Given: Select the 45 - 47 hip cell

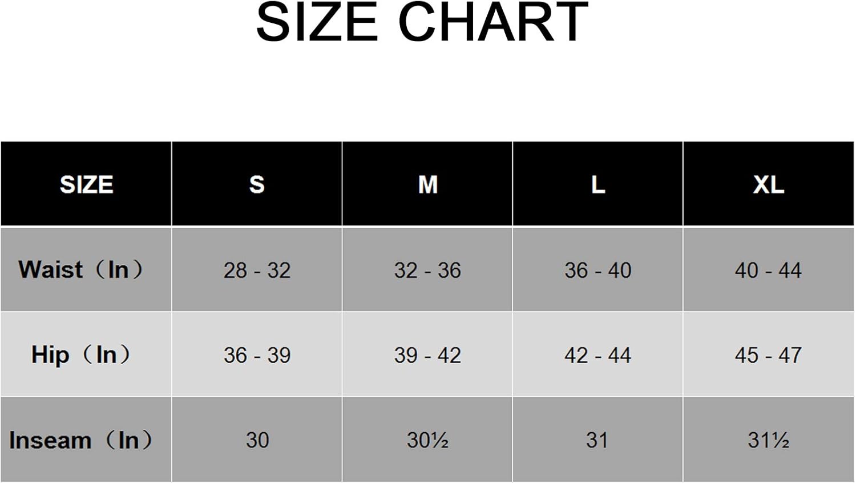Looking at the screenshot, I should (768, 355).
